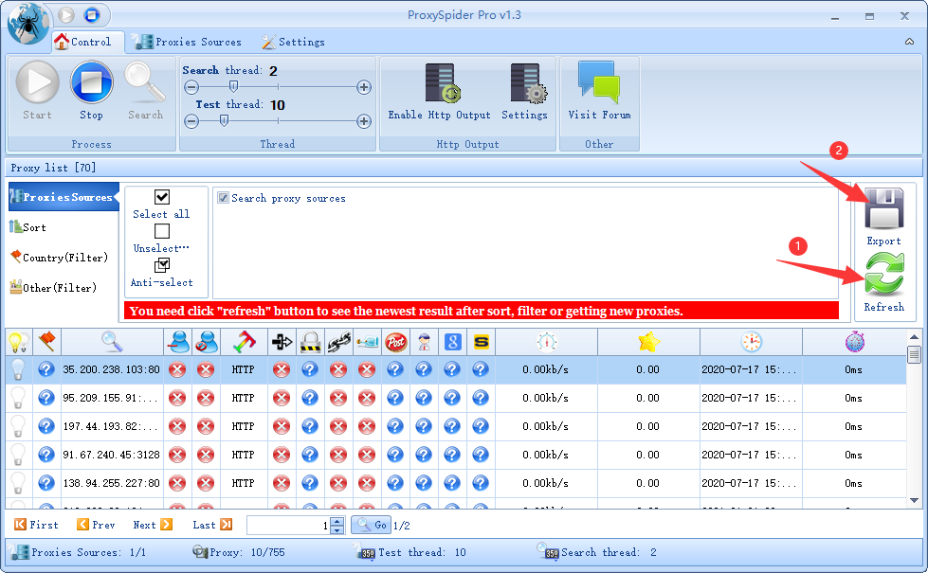Collapse the ribbon with the top-right chevron

pyautogui.click(x=909, y=42)
